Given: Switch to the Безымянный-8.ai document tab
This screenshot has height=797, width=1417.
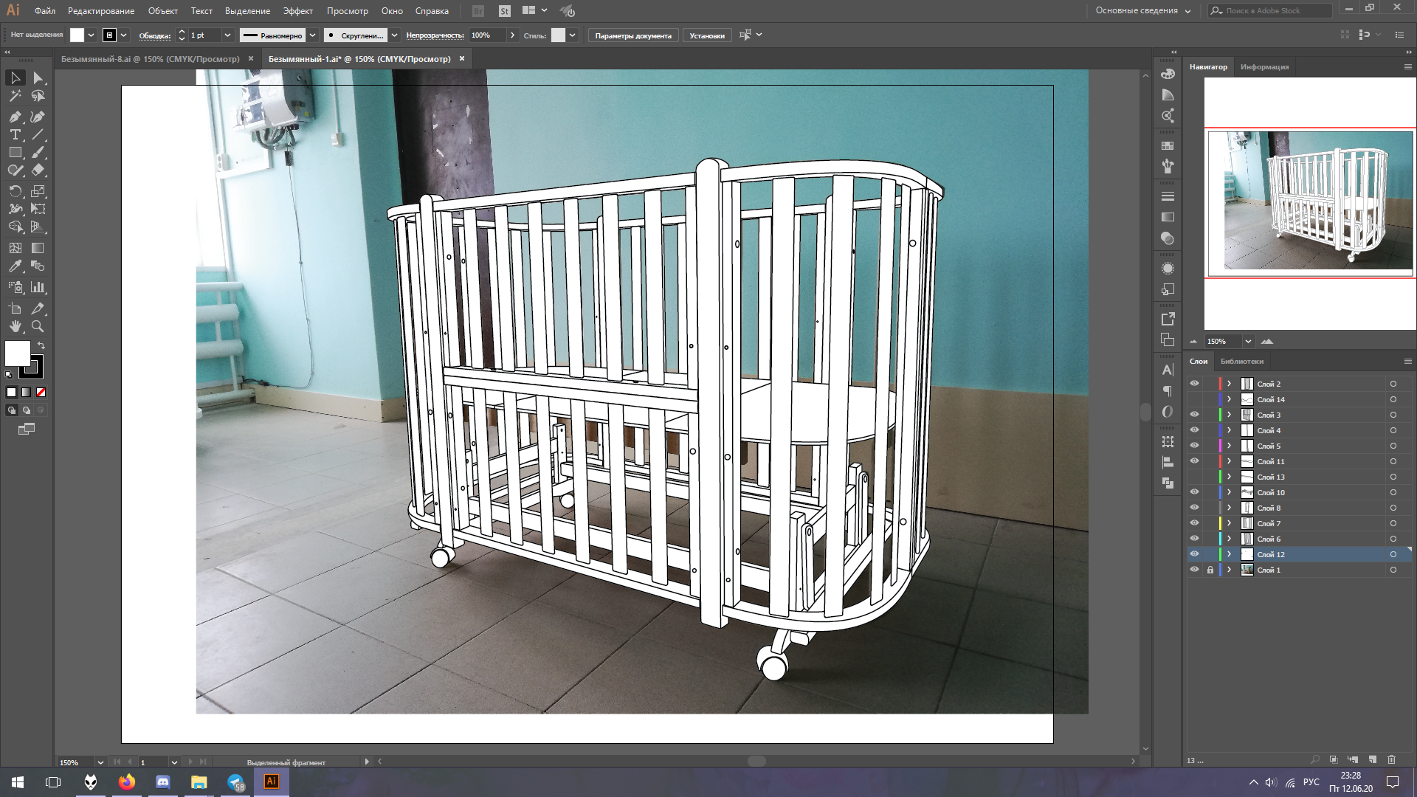Looking at the screenshot, I should [150, 59].
